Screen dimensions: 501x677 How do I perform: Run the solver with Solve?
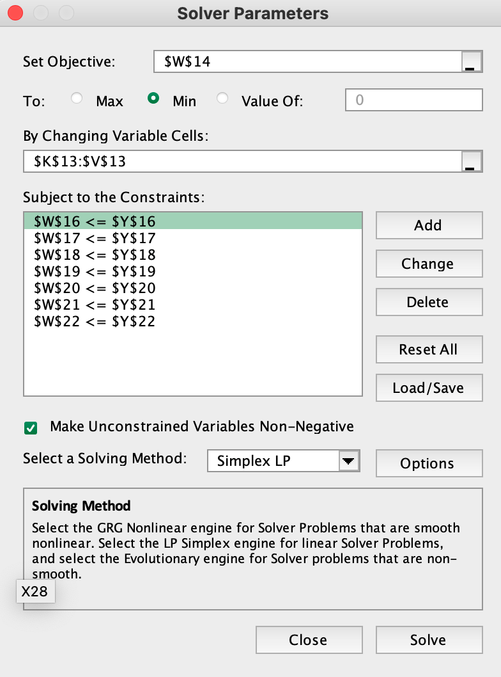coord(428,640)
